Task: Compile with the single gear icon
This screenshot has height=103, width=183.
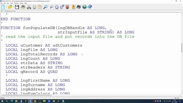Action: tap(57, 7)
